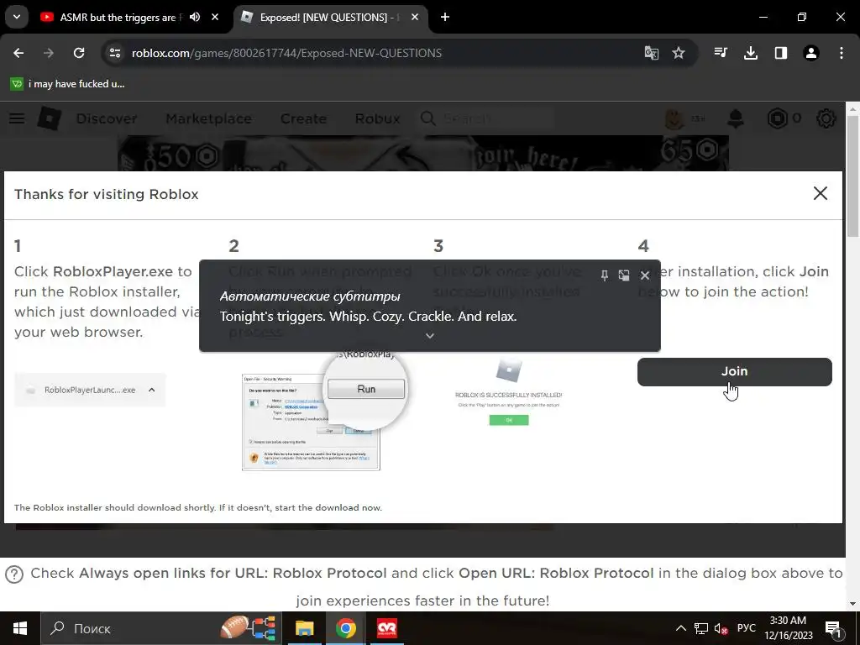The height and width of the screenshot is (645, 860).
Task: Open the 'i may have fucked u...' bookmark
Action: (x=68, y=84)
